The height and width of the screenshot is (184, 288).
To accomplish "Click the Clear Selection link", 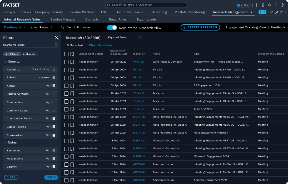I will (x=100, y=45).
